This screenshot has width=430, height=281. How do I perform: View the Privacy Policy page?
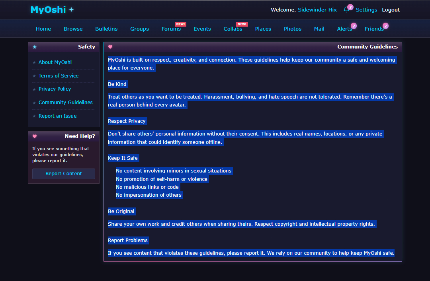pyautogui.click(x=55, y=89)
